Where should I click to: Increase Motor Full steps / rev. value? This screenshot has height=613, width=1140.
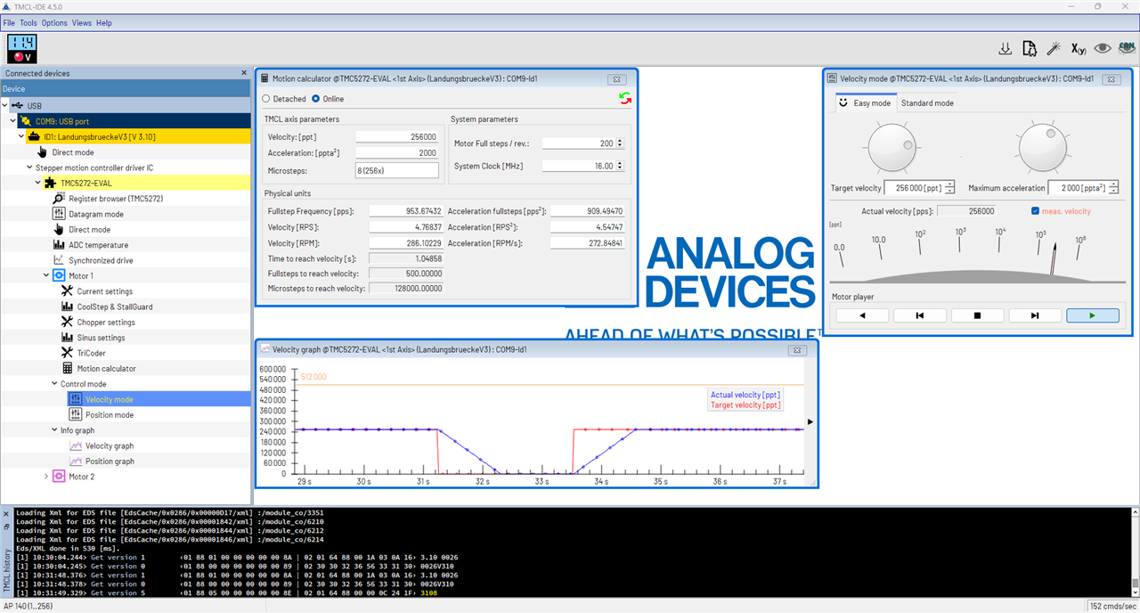[x=620, y=141]
